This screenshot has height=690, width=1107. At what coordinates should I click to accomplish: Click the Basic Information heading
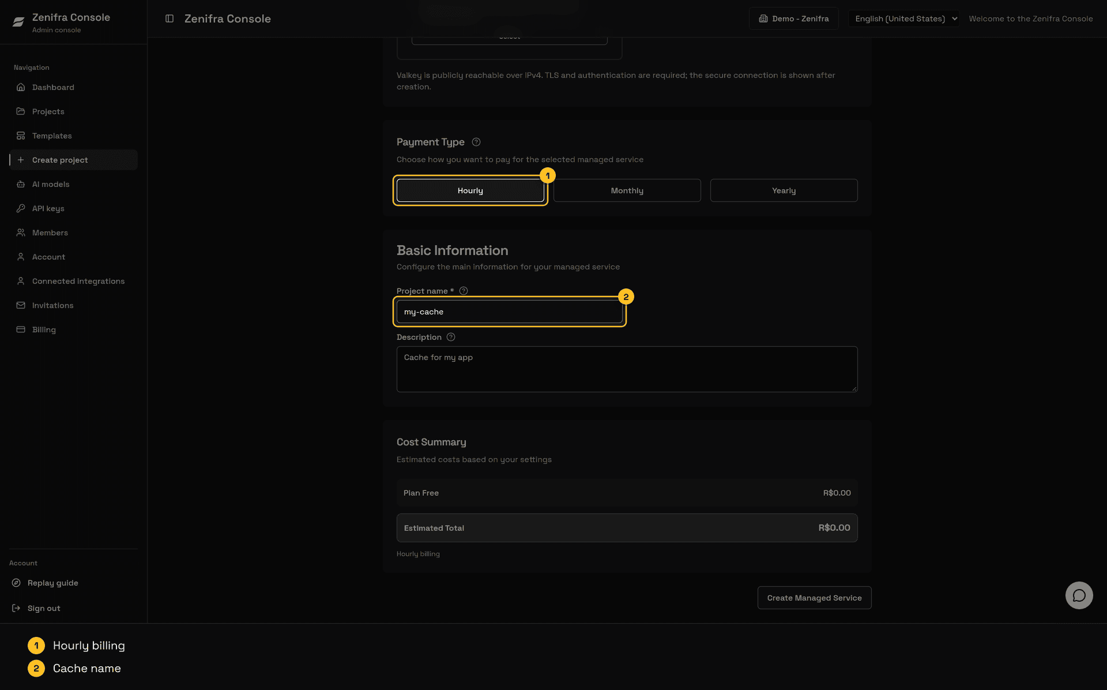453,250
